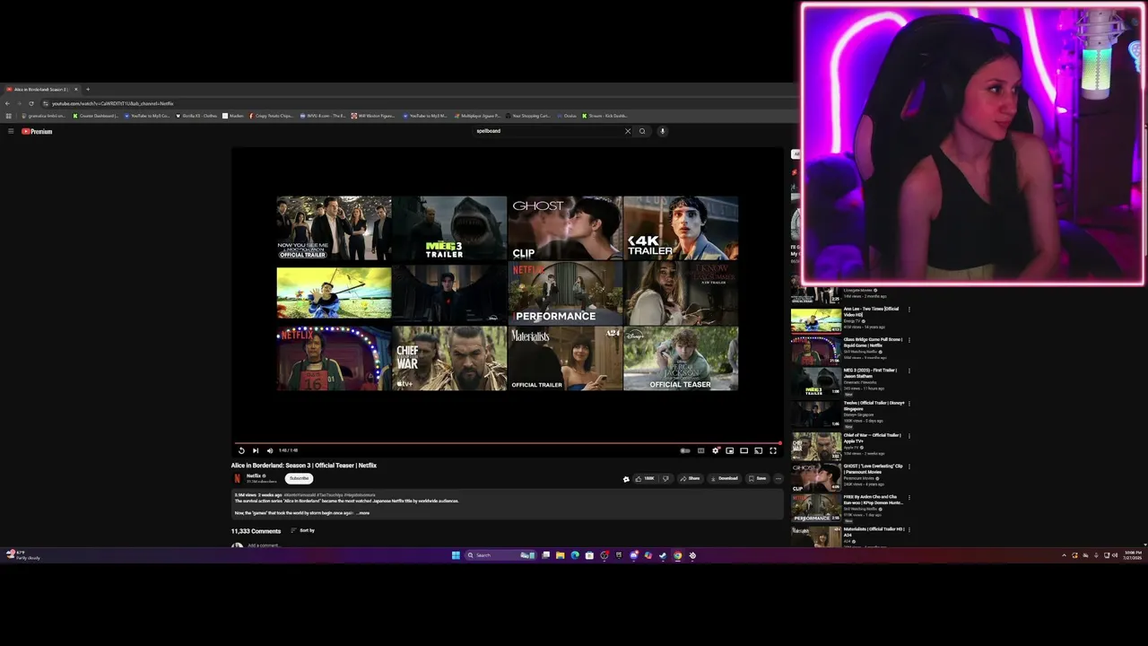Mute the video volume
Screen dimensions: 1148x646
(x=270, y=450)
